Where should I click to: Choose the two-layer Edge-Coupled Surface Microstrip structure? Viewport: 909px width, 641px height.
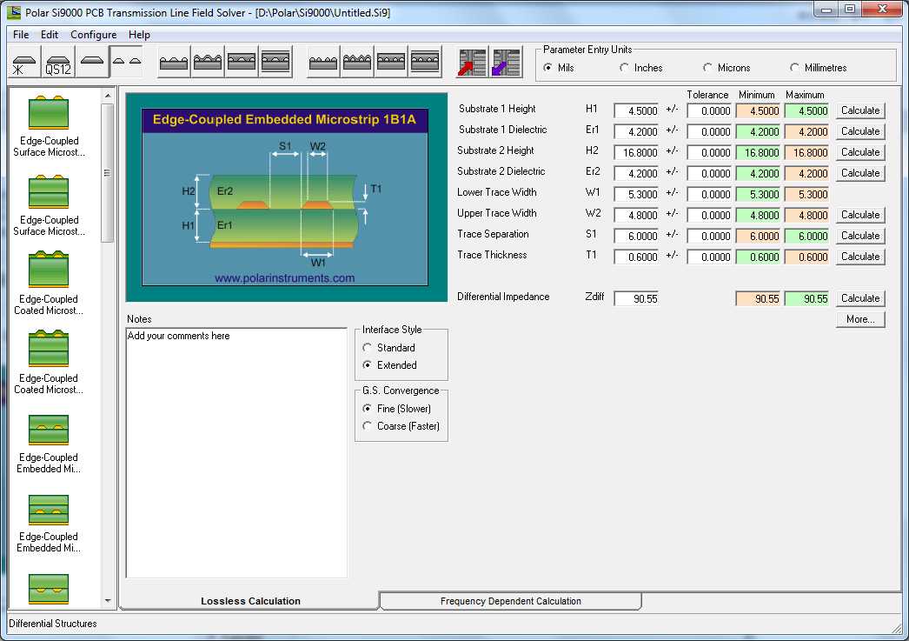49,205
